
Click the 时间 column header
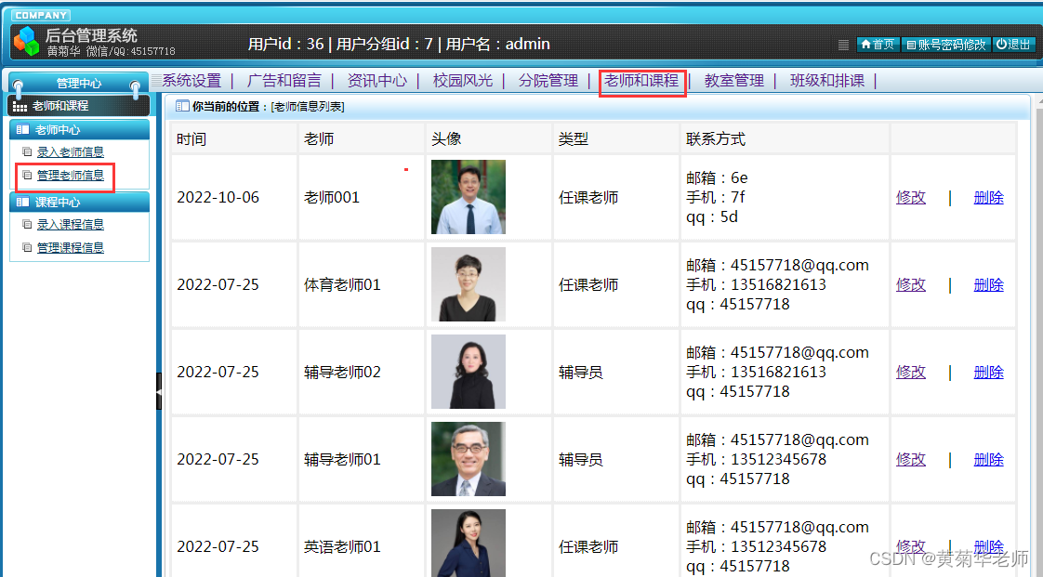pyautogui.click(x=191, y=139)
